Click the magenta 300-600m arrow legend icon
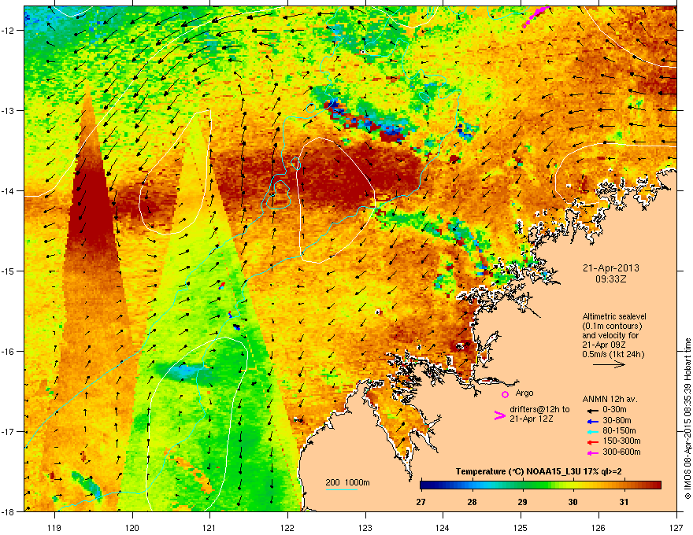The image size is (693, 535). point(592,452)
